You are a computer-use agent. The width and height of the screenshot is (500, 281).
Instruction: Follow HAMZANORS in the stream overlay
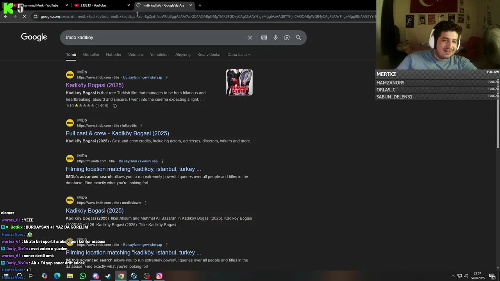tap(494, 82)
